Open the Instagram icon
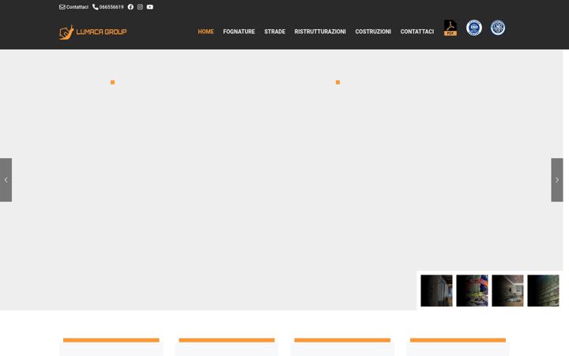The width and height of the screenshot is (569, 356). coord(140,7)
